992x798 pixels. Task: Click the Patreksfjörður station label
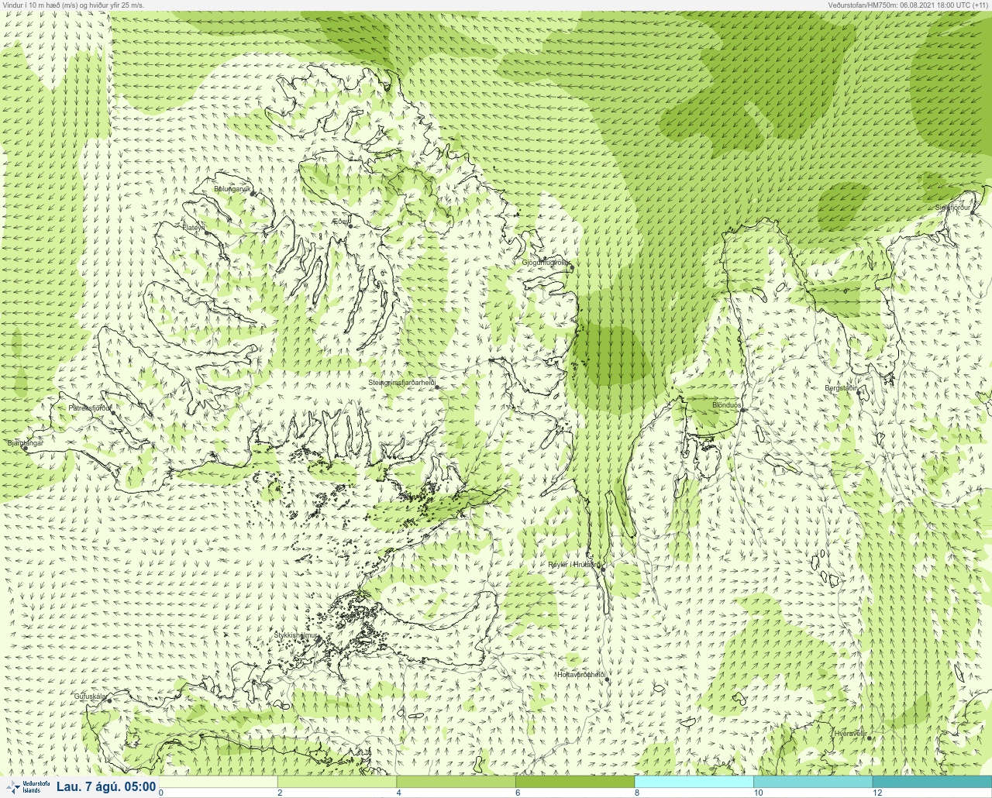pos(90,408)
